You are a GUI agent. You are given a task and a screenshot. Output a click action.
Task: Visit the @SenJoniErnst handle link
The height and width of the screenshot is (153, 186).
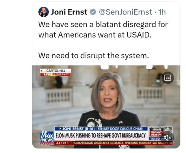(125, 12)
